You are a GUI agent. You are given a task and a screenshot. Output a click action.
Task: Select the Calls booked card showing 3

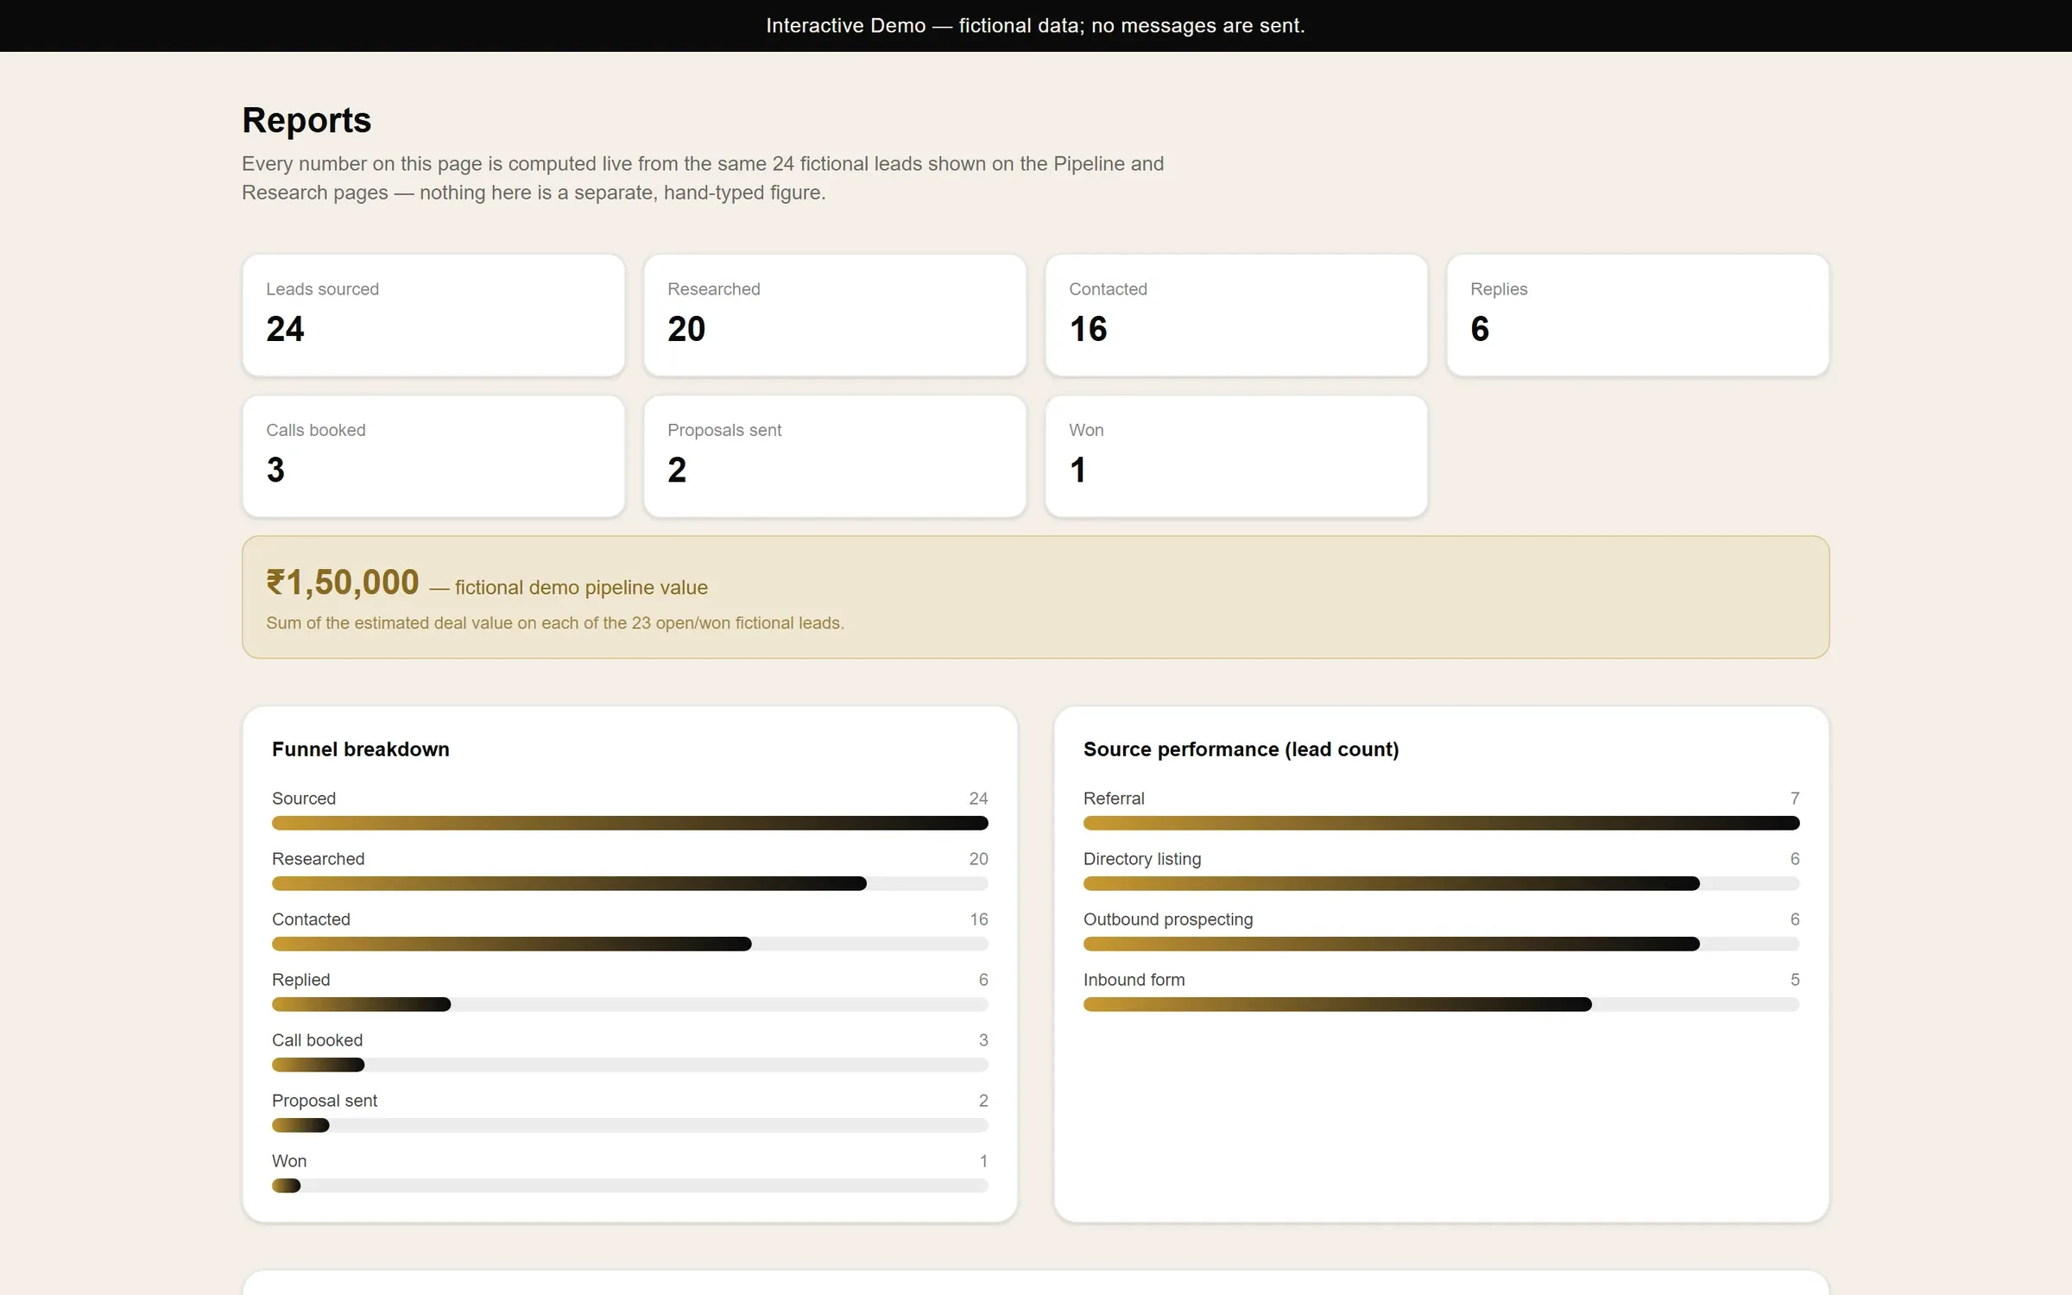coord(433,456)
